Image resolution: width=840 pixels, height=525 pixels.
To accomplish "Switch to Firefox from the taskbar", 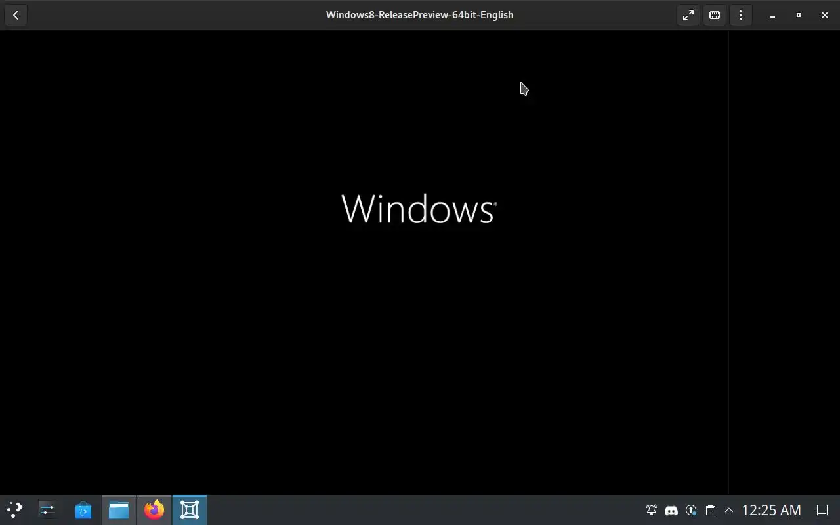I will pos(154,510).
